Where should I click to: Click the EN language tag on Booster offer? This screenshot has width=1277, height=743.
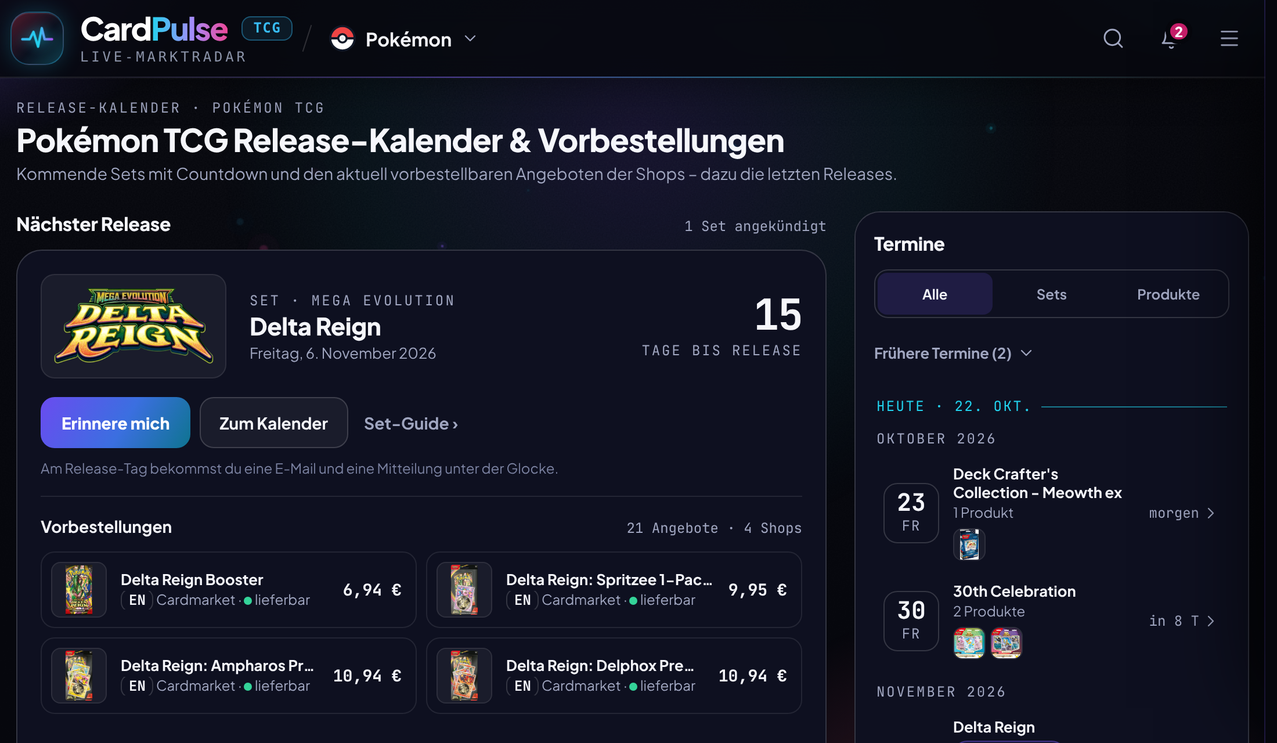click(x=137, y=600)
